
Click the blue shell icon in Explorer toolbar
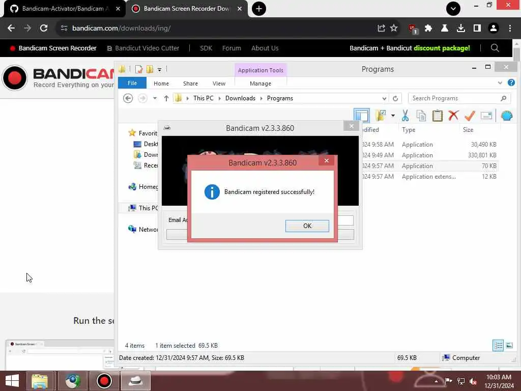pos(507,116)
